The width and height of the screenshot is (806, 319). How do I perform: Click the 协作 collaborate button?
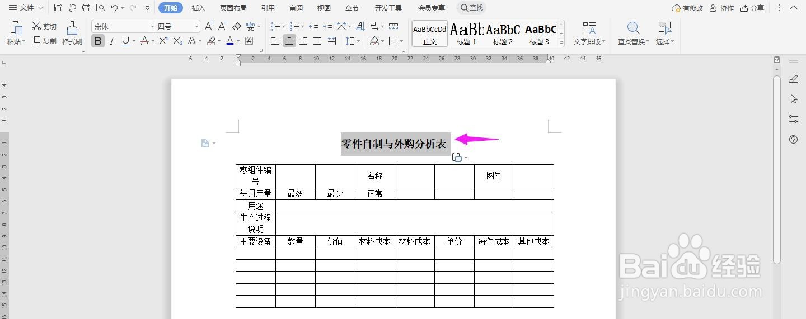[721, 8]
